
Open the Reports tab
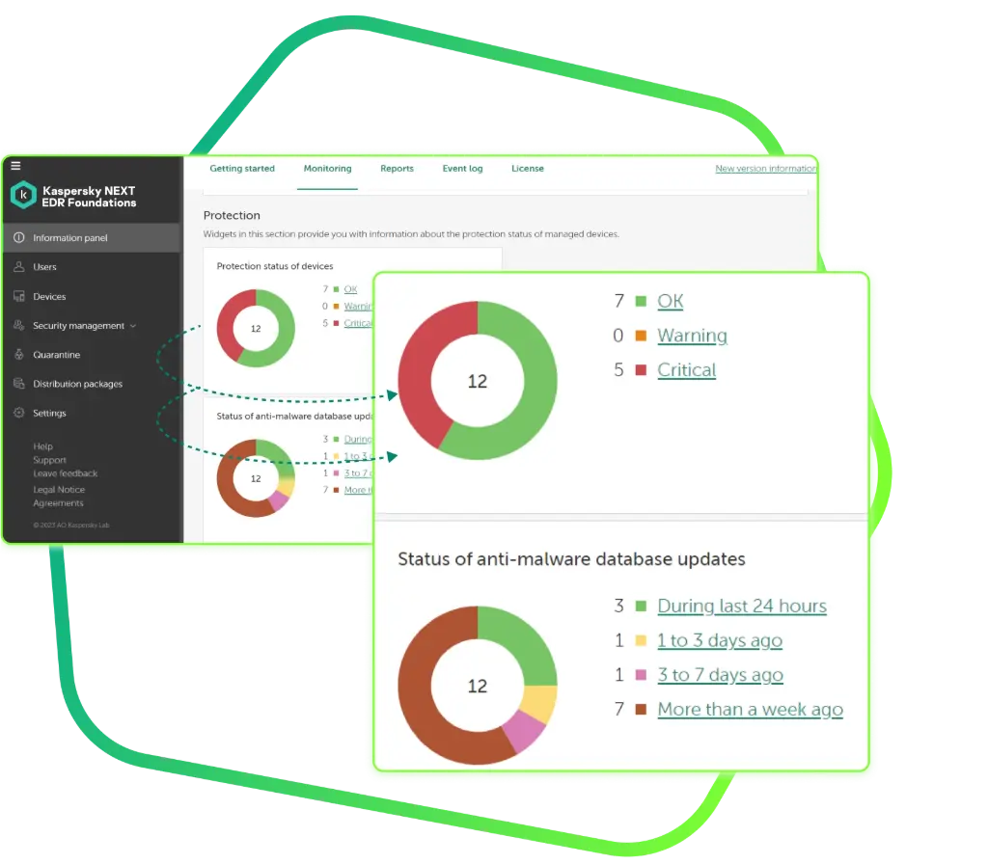click(397, 169)
